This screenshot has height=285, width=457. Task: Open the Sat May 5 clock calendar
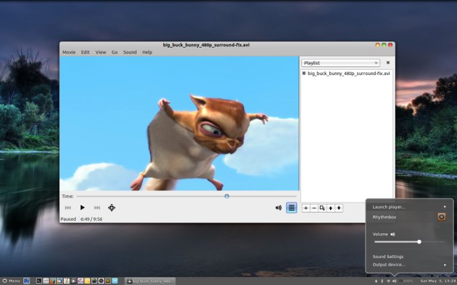tap(438, 281)
